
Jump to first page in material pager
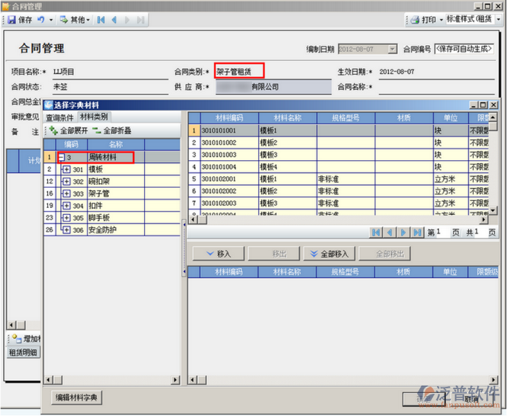pyautogui.click(x=375, y=232)
